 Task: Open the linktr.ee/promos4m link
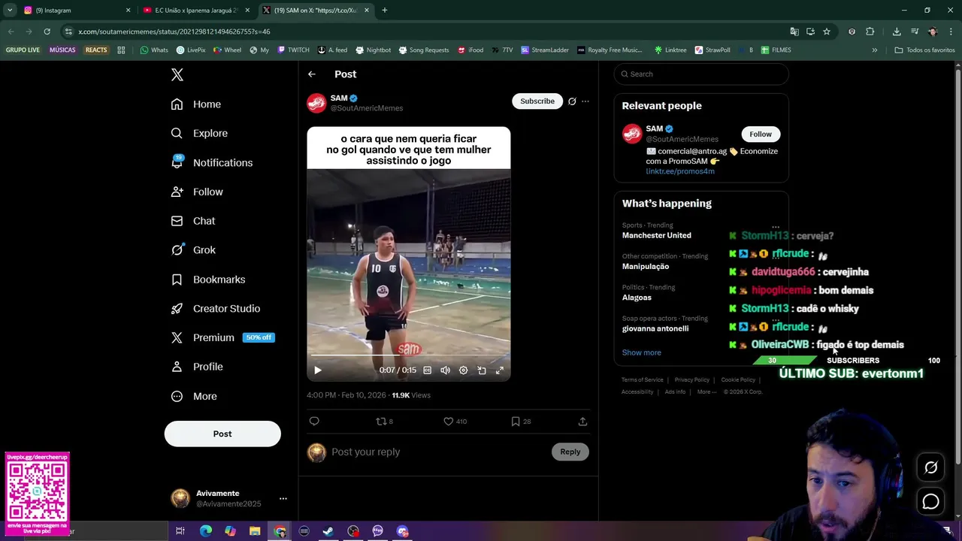[x=680, y=171]
